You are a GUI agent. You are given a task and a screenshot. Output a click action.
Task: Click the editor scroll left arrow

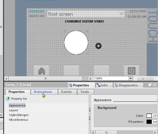pyautogui.click(x=6, y=78)
